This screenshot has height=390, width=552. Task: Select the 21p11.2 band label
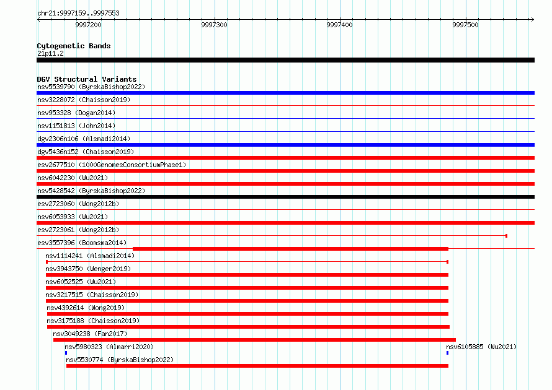pos(50,53)
